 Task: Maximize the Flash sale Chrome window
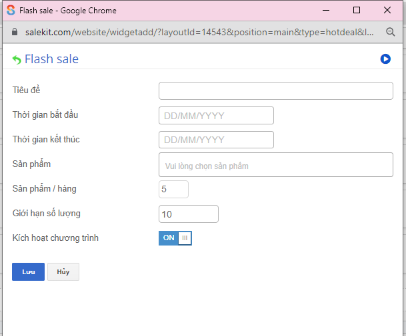pyautogui.click(x=357, y=10)
